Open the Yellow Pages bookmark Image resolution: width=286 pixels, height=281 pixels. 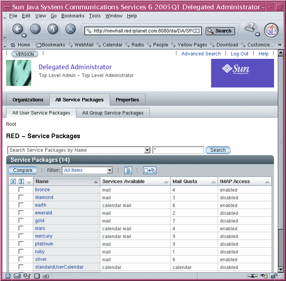190,45
